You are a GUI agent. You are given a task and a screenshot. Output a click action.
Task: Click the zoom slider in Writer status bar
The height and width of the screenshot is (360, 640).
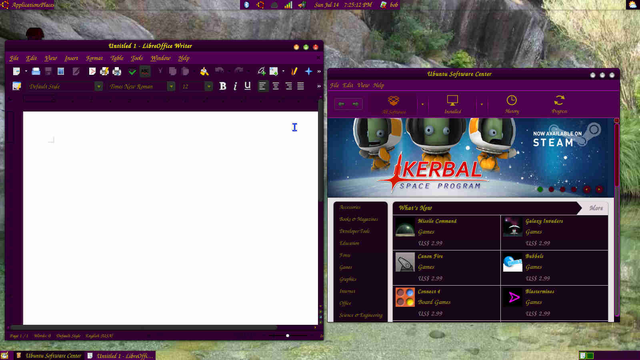[x=288, y=336]
